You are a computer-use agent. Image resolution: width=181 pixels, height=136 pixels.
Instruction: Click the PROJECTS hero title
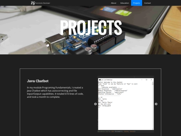91,28
